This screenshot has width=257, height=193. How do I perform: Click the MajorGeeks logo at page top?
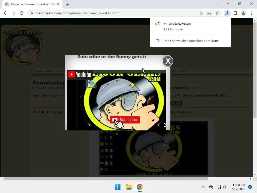tap(23, 46)
